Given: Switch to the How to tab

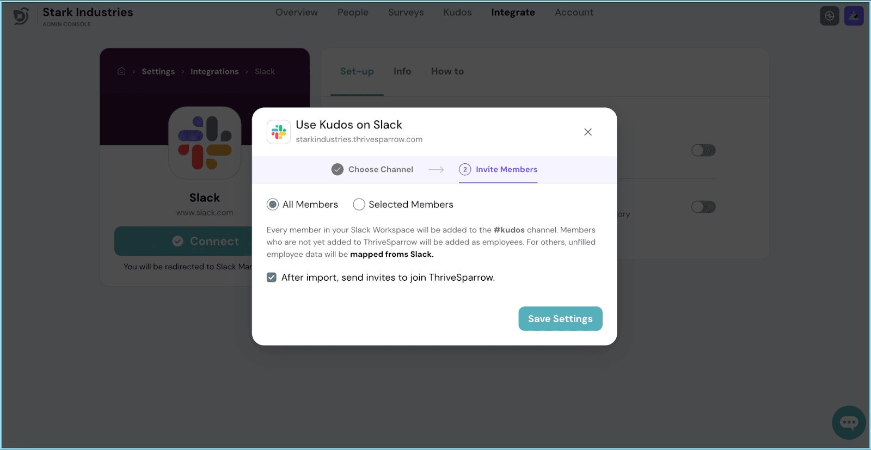Looking at the screenshot, I should [447, 71].
